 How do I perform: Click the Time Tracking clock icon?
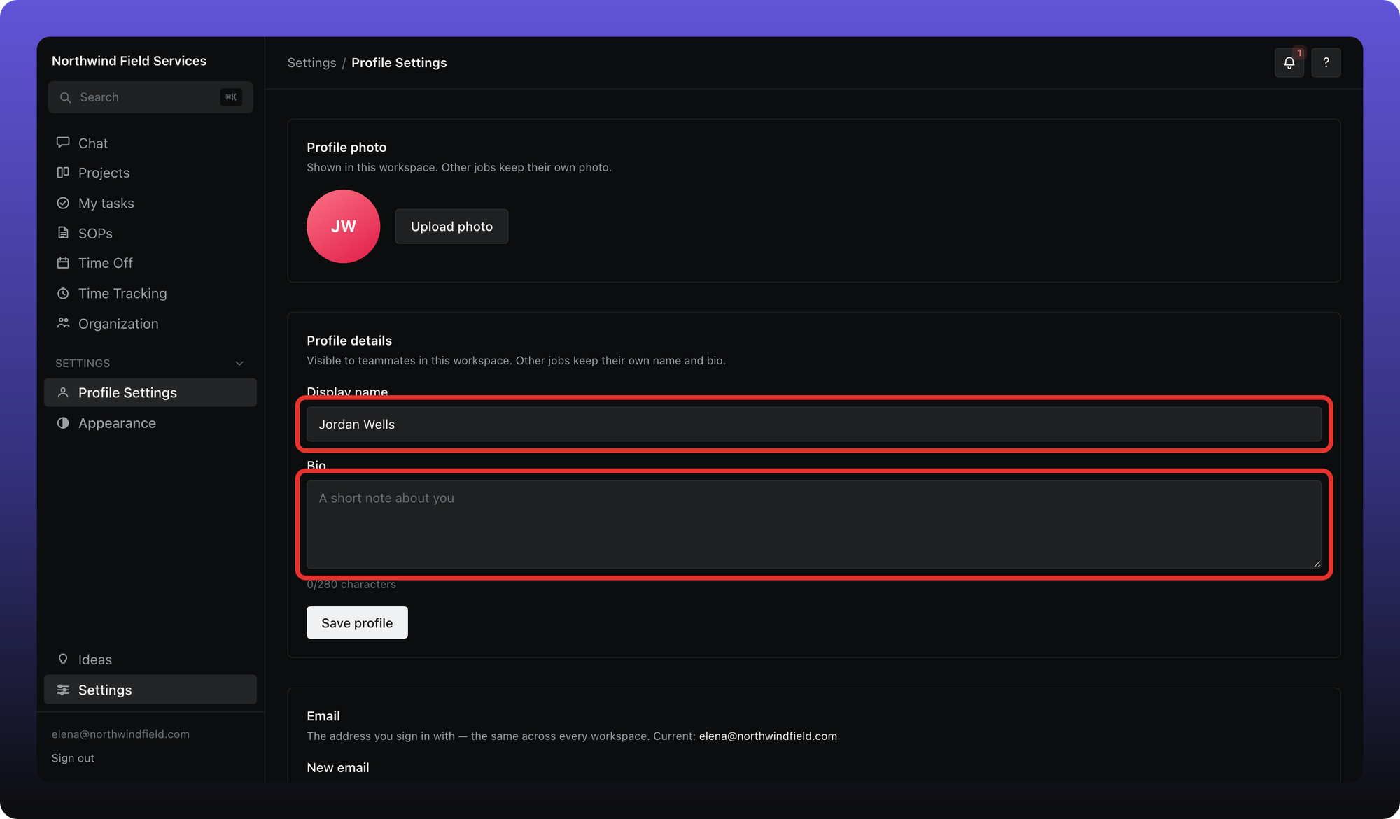(63, 293)
